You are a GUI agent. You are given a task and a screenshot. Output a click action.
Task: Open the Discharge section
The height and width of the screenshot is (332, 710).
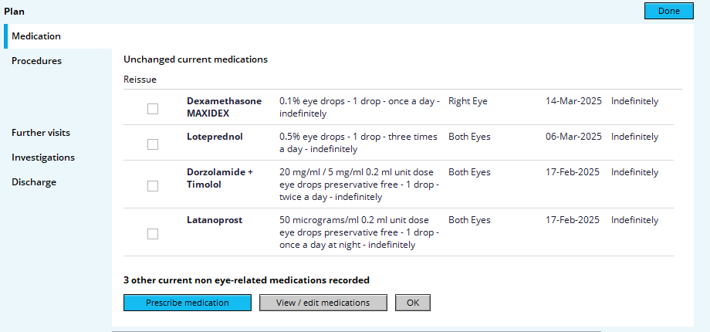(34, 182)
